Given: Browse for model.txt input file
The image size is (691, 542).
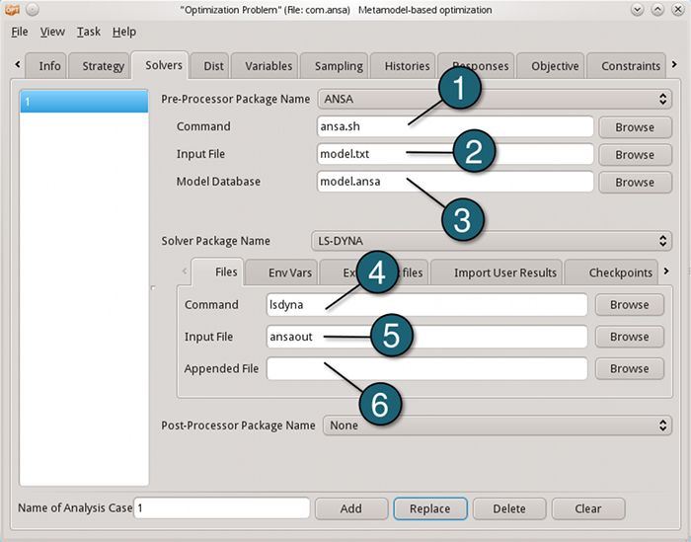Looking at the screenshot, I should click(x=635, y=155).
